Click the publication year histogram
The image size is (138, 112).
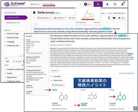[x=14, y=52]
